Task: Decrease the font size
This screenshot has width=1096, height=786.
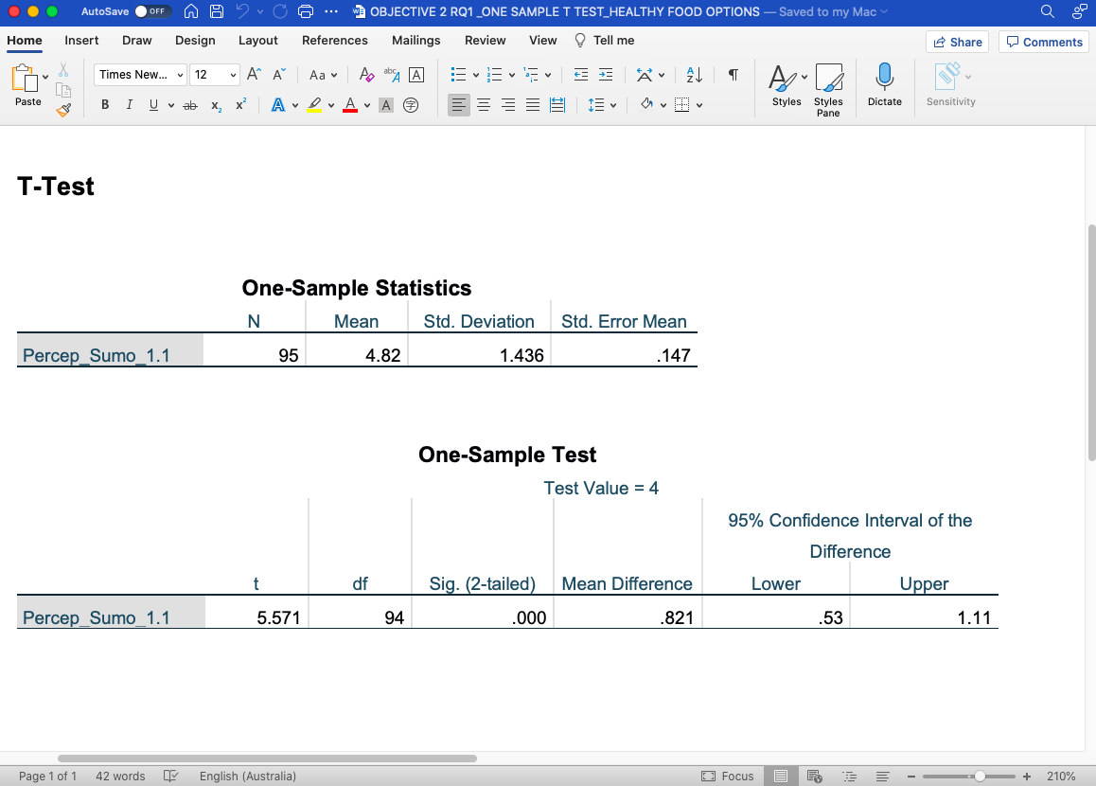Action: [x=279, y=74]
